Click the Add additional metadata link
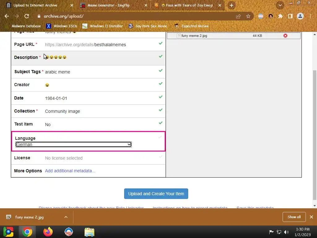317x238 pixels. [x=70, y=171]
